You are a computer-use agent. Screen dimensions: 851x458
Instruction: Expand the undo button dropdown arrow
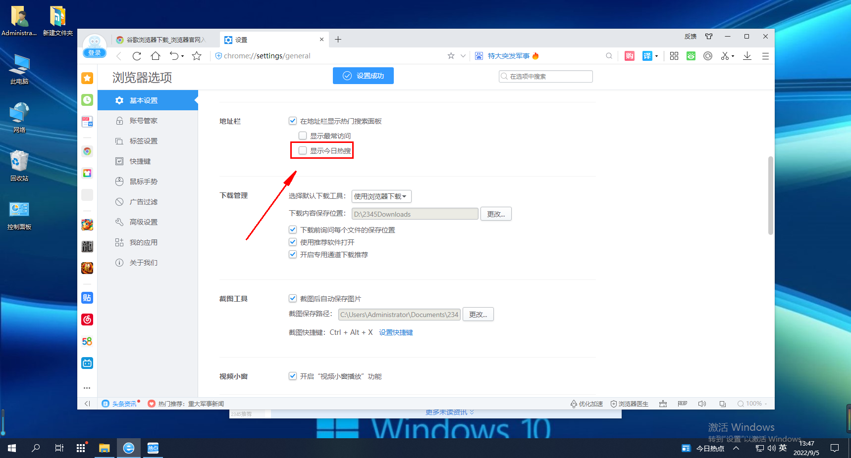[183, 56]
